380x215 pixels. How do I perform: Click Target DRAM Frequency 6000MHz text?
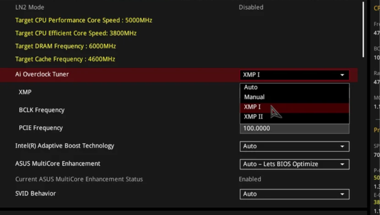pyautogui.click(x=65, y=46)
